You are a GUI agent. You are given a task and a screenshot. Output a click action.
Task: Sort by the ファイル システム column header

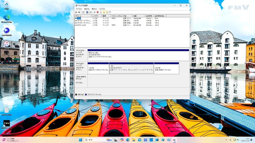click(x=116, y=16)
